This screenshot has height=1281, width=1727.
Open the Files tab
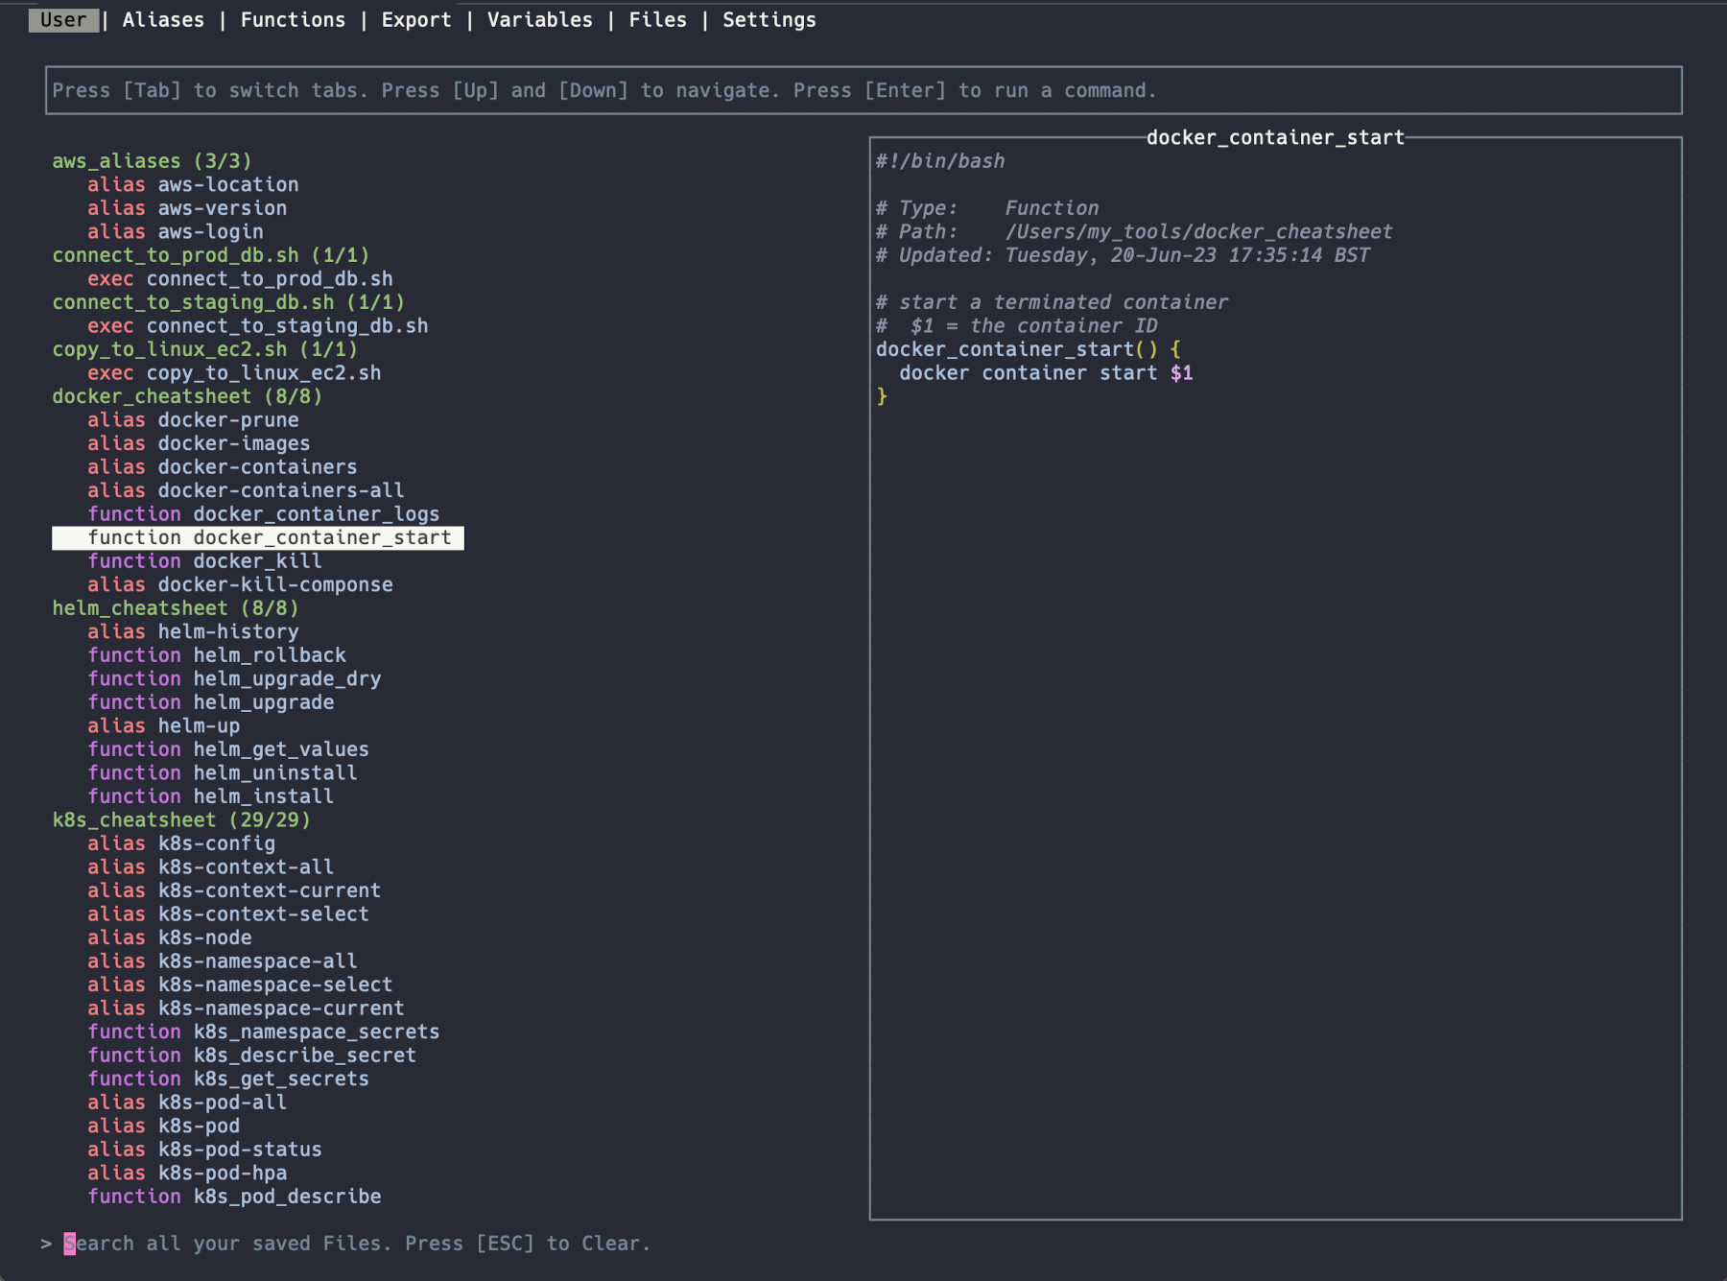click(657, 20)
